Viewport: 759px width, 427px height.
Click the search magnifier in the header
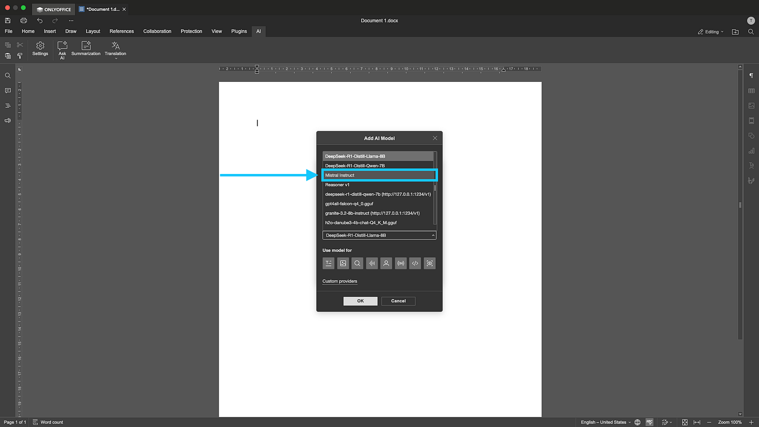pos(751,32)
